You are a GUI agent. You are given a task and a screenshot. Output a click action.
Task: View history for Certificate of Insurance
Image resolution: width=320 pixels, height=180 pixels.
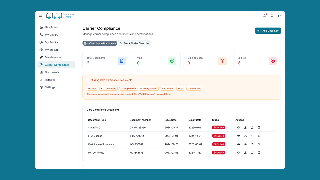coord(259,144)
